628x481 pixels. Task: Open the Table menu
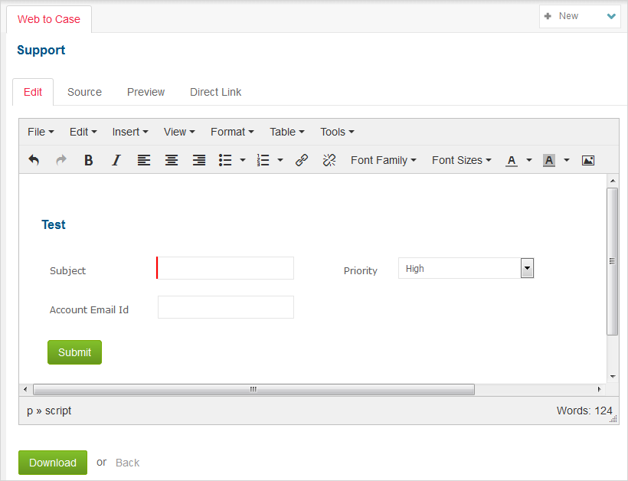(x=286, y=132)
